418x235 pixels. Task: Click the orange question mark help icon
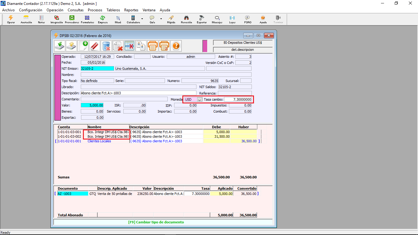176,46
